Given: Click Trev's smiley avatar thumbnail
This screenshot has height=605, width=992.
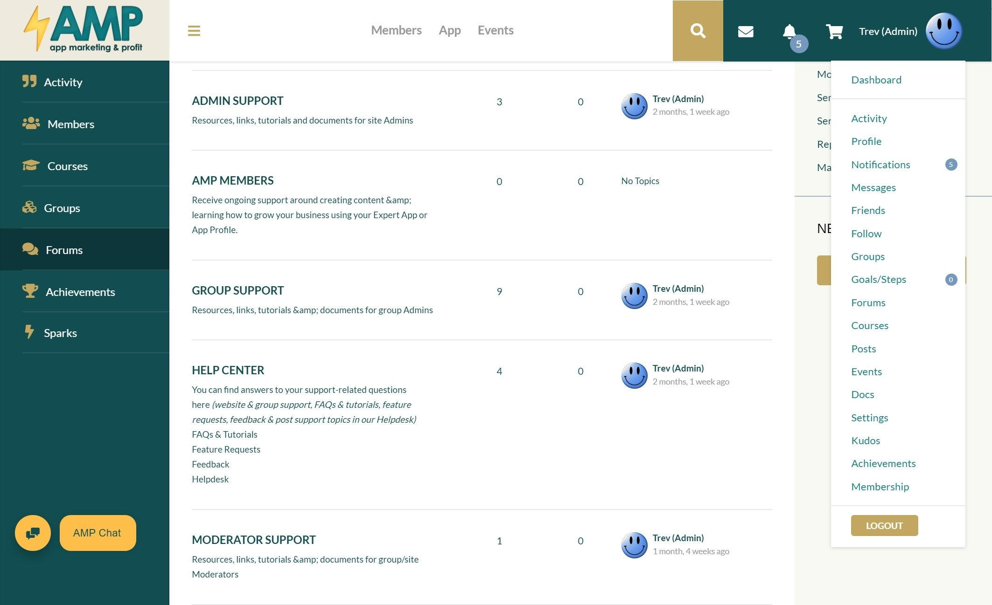Looking at the screenshot, I should tap(943, 30).
